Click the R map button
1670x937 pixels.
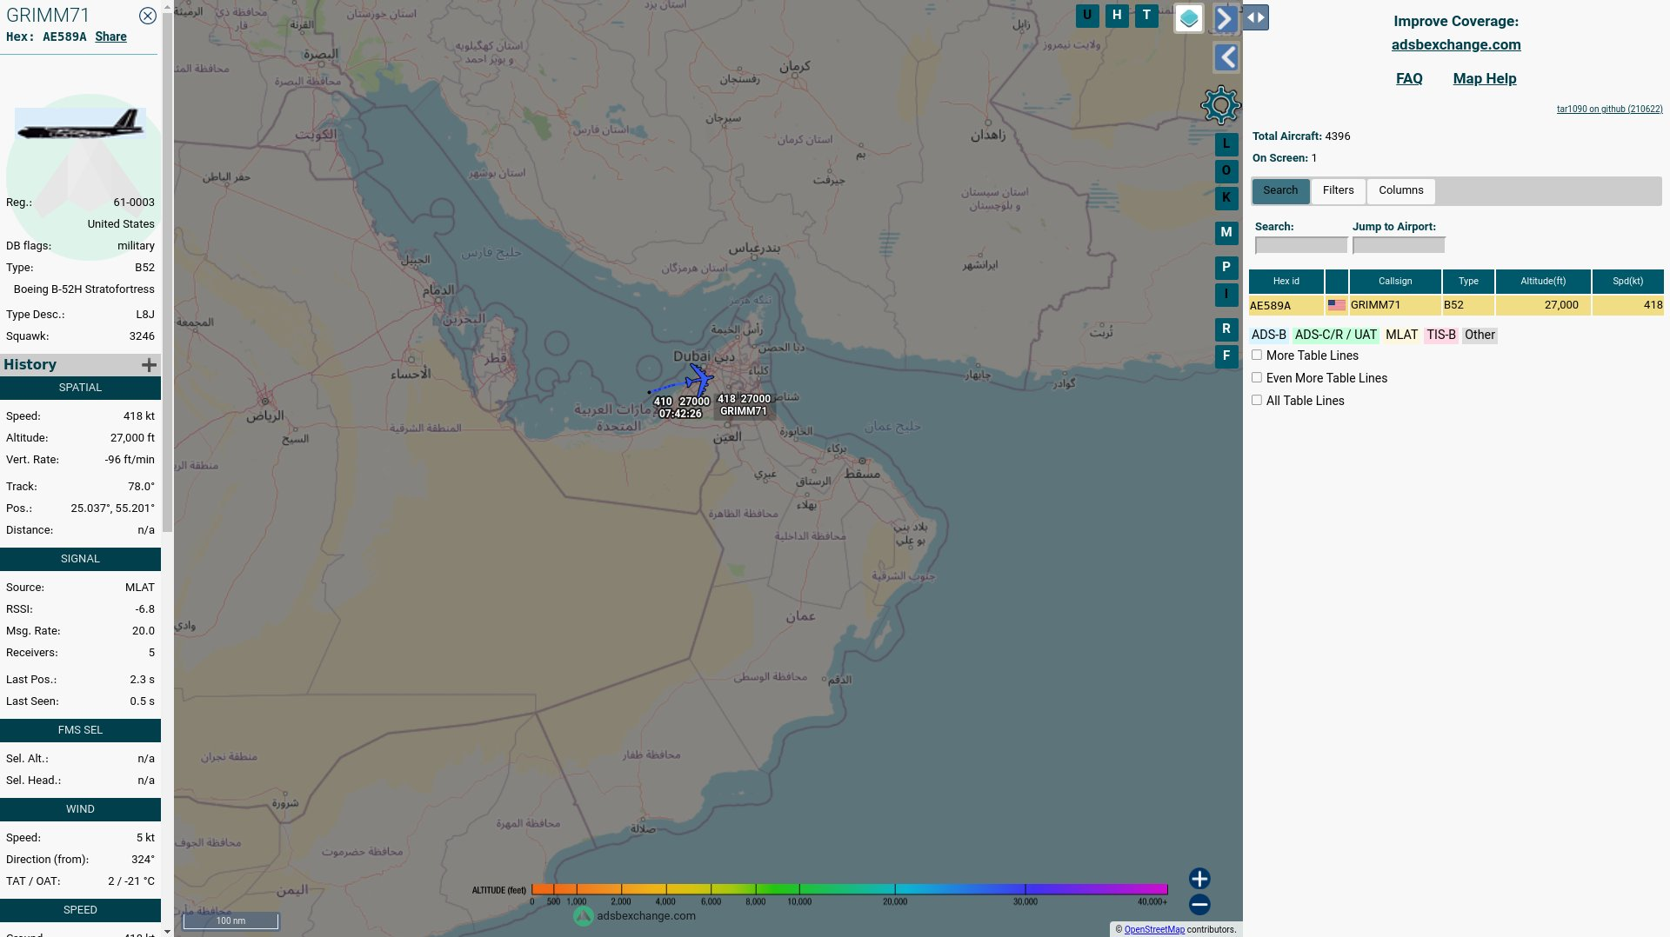pos(1226,329)
